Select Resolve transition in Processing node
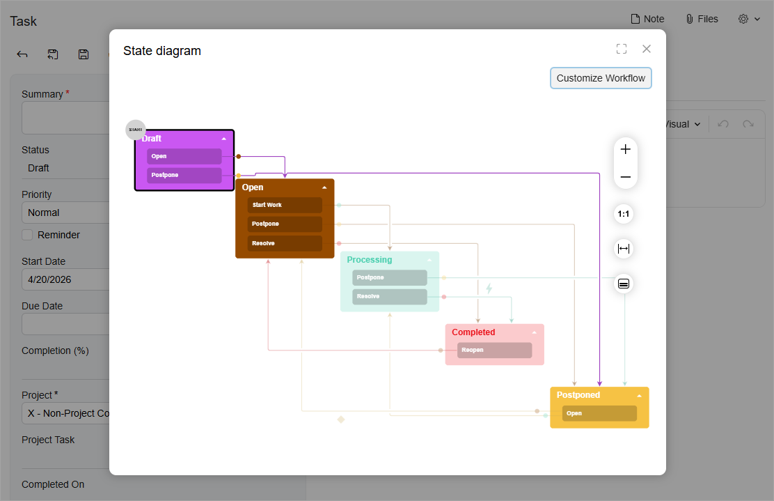The image size is (774, 501). tap(390, 296)
